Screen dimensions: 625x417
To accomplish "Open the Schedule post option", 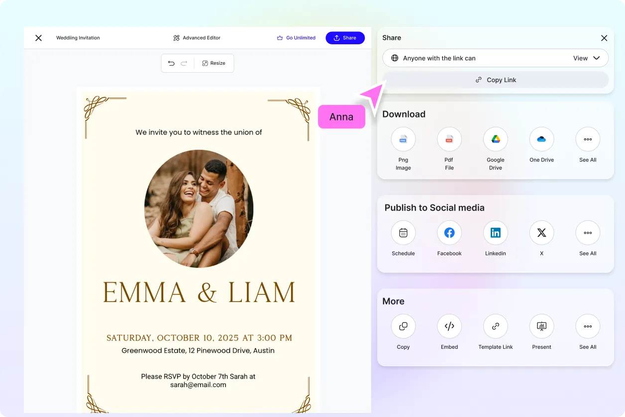I will pos(403,233).
